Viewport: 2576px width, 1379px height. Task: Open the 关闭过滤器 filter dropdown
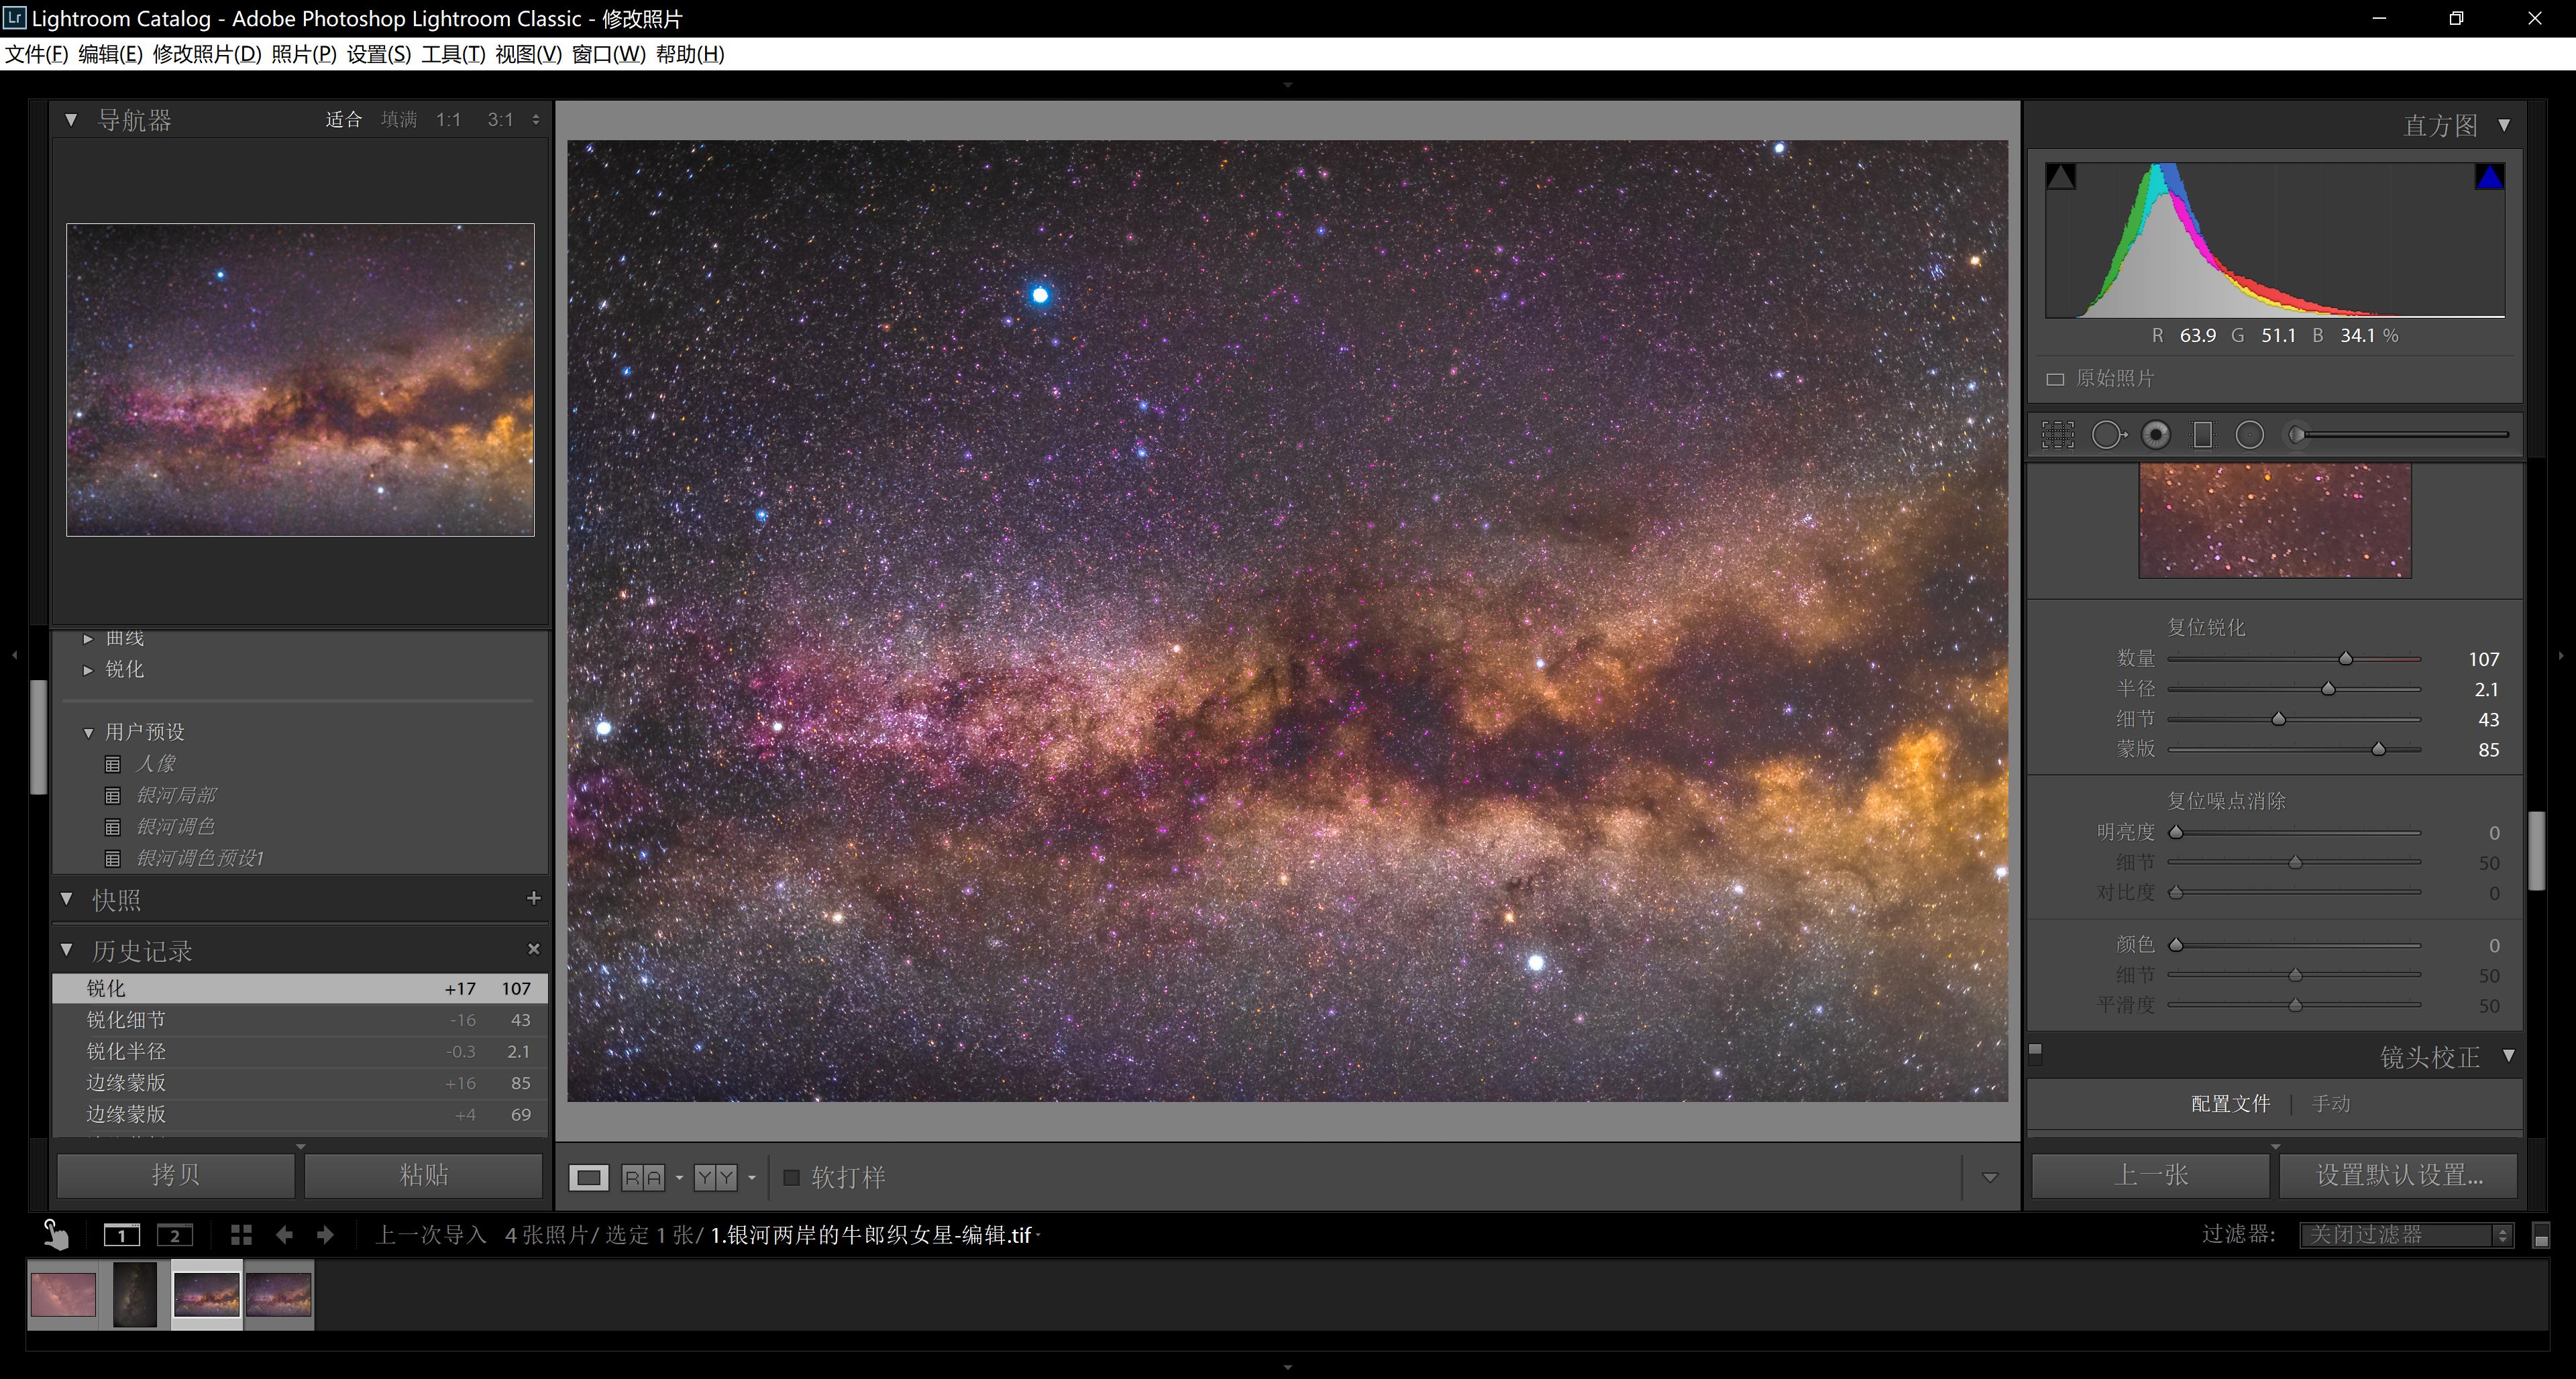[2405, 1235]
